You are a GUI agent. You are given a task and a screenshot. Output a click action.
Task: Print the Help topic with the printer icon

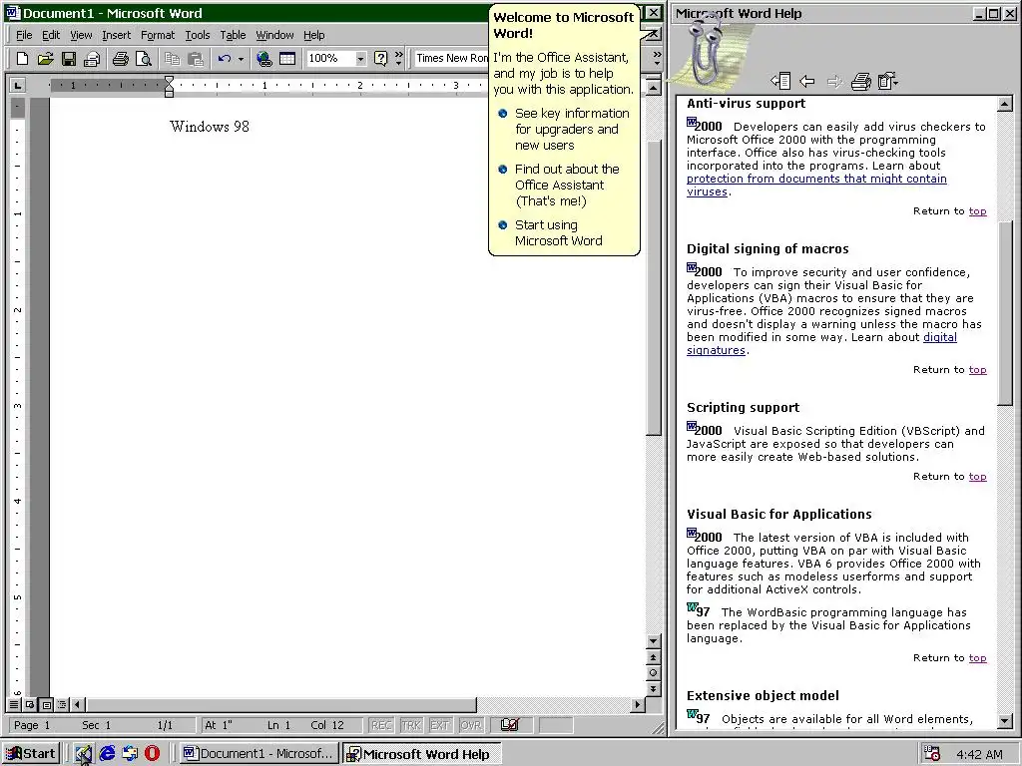point(861,81)
